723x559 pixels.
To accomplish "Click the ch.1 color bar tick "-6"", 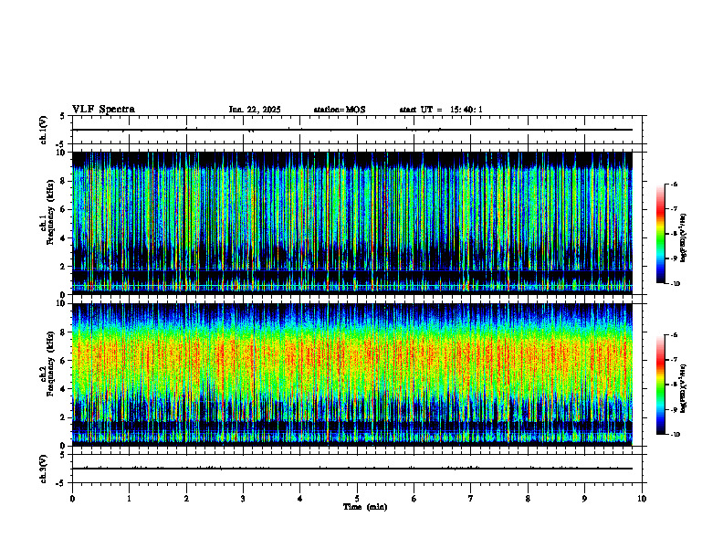I will (x=674, y=185).
